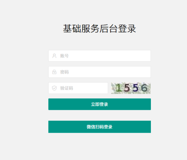Focus the 账号 account input field
The image size is (187, 160).
click(x=100, y=56)
